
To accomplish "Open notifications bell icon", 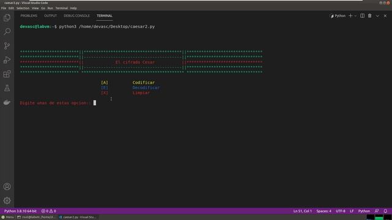I will pyautogui.click(x=385, y=211).
